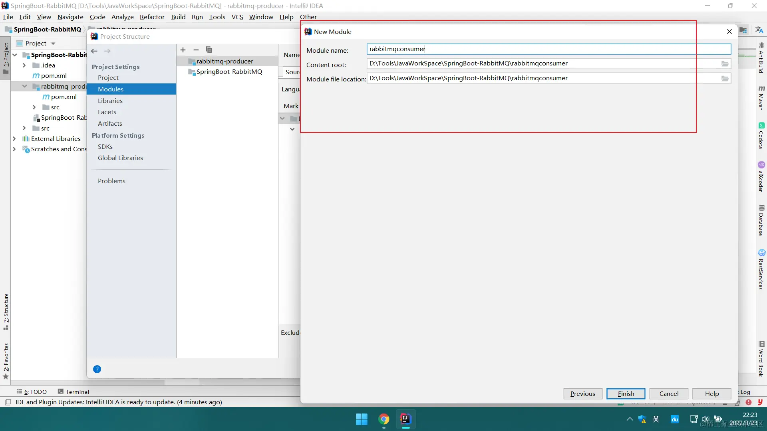Open the Maven tool window on the sidebar
The image size is (767, 431).
[x=761, y=98]
